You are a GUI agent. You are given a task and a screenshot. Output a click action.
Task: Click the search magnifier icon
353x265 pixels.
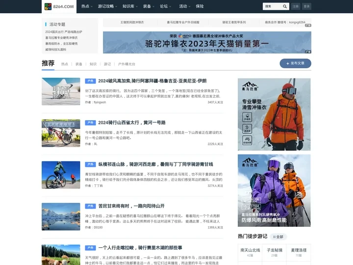[x=285, y=6]
